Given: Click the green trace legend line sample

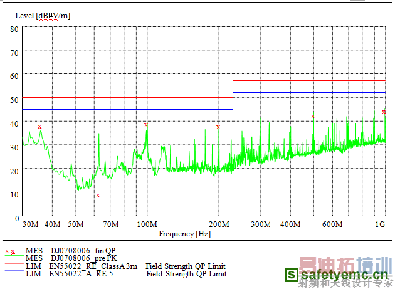Looking at the screenshot, I should pyautogui.click(x=14, y=256).
